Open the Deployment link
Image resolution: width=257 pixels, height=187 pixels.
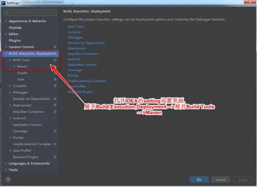point(77,48)
